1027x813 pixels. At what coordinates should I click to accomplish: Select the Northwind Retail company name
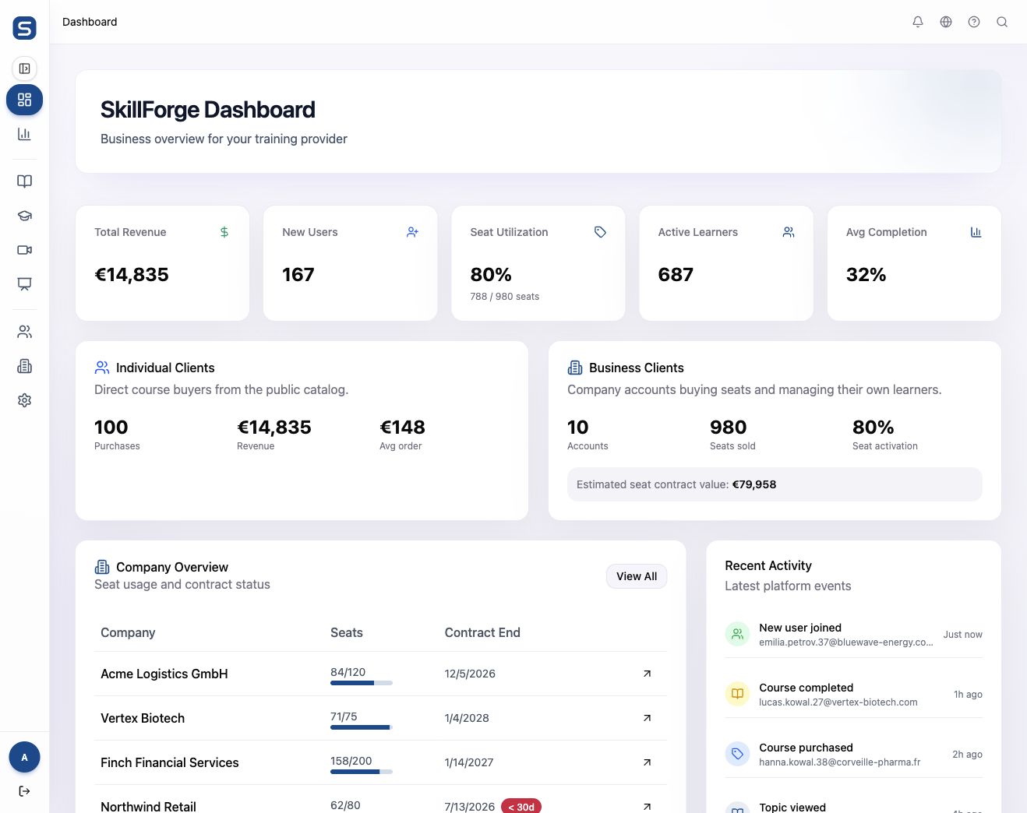pos(148,806)
